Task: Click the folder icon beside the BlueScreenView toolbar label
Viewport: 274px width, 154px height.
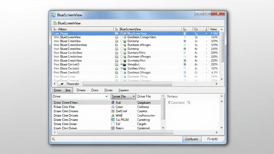Action: [55, 23]
